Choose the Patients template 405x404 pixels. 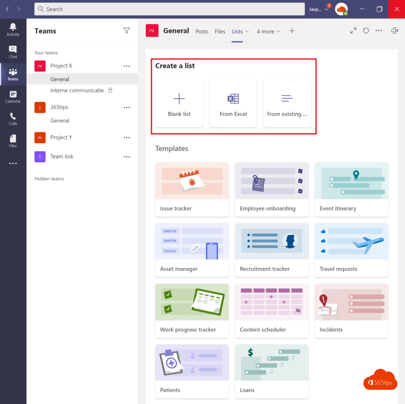[192, 372]
